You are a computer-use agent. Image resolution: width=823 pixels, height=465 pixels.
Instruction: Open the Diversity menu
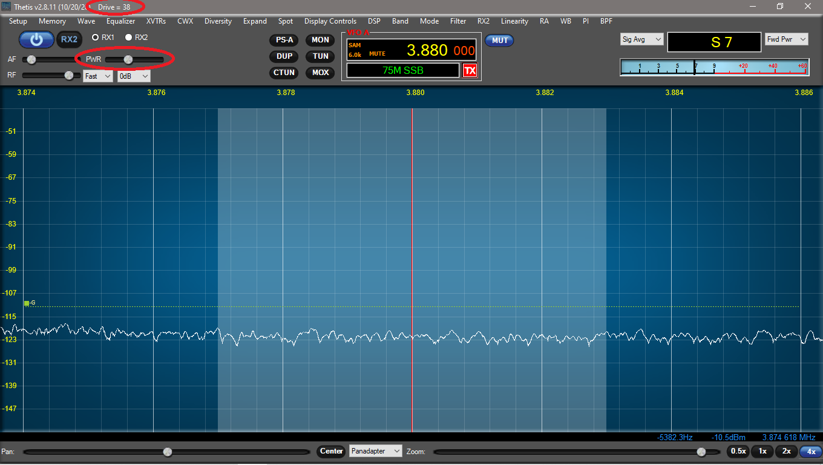(218, 21)
